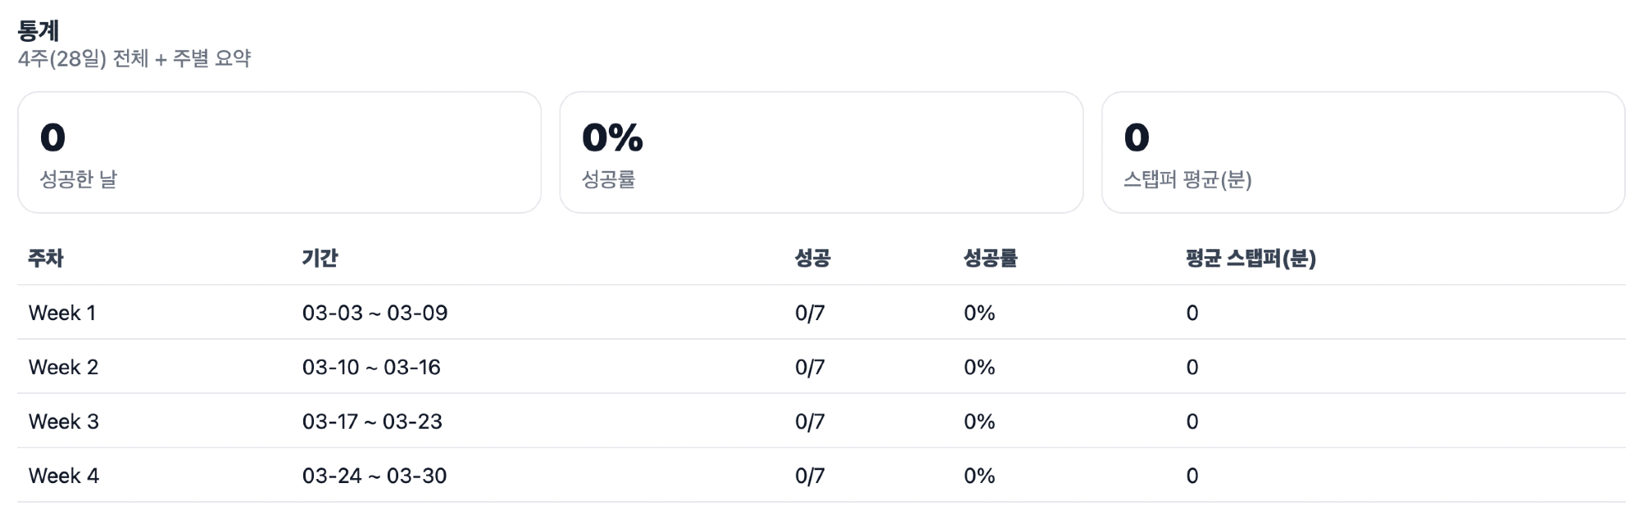The width and height of the screenshot is (1639, 515).
Task: Select the Week 3 row label
Action: click(63, 422)
